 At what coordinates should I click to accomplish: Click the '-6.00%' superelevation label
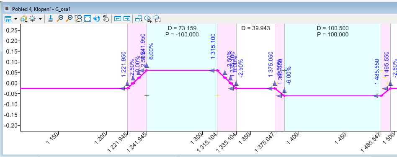(x=289, y=75)
